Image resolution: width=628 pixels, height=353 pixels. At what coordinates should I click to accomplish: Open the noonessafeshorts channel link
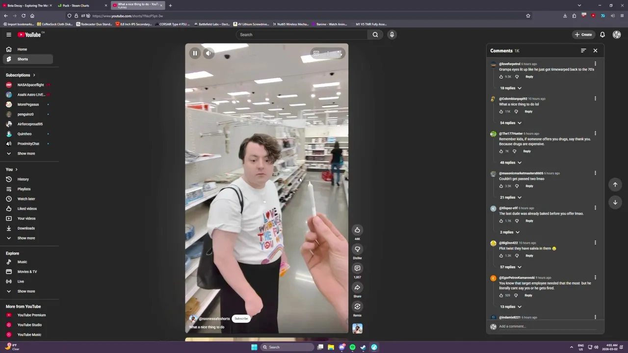point(214,319)
